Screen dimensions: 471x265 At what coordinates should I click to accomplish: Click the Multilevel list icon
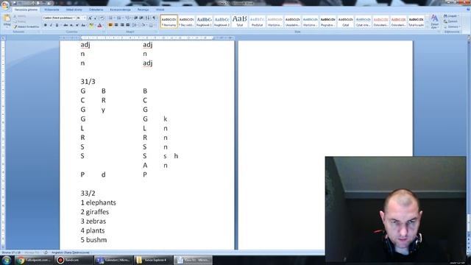[x=128, y=18]
